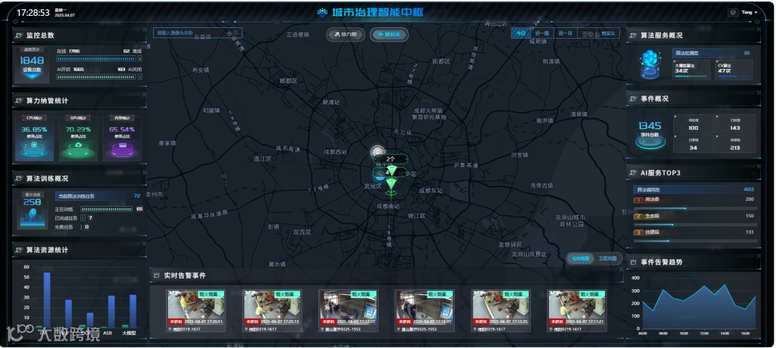This screenshot has height=348, width=776.
Task: Click the 1345 事件总数 badge
Action: click(x=650, y=135)
